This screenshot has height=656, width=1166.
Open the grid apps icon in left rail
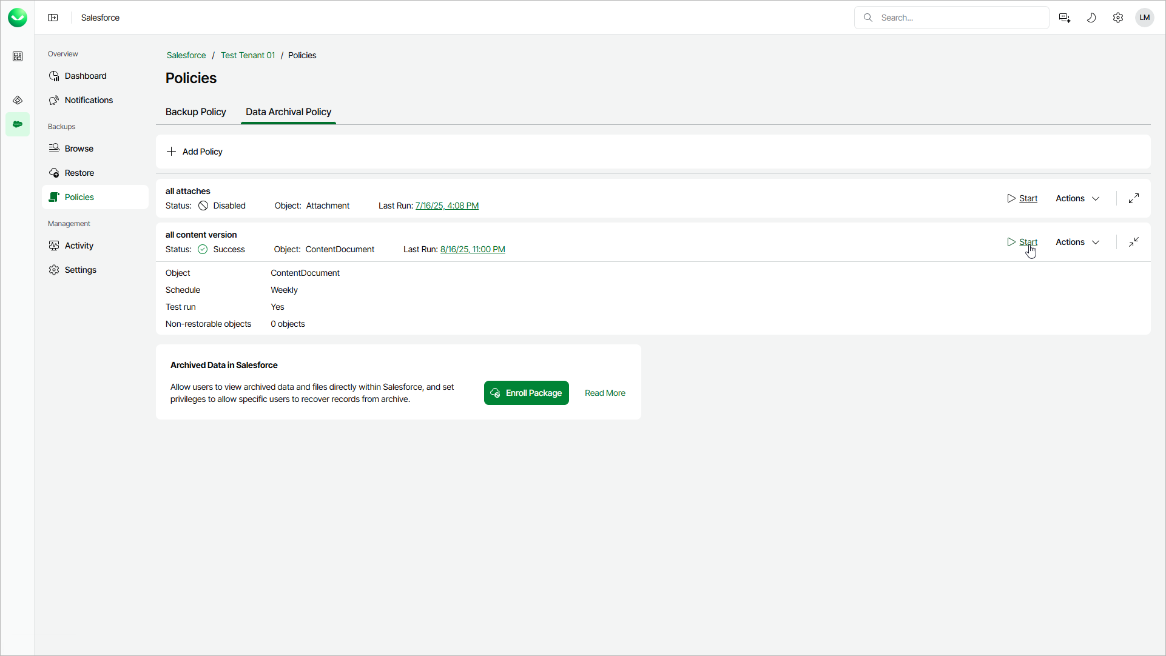(18, 56)
